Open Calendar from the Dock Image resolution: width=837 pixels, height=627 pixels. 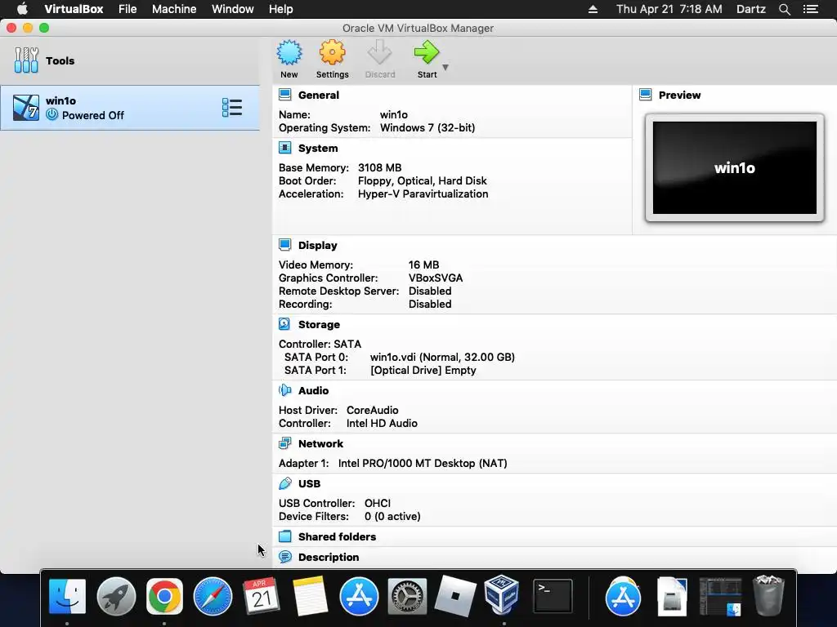tap(261, 596)
